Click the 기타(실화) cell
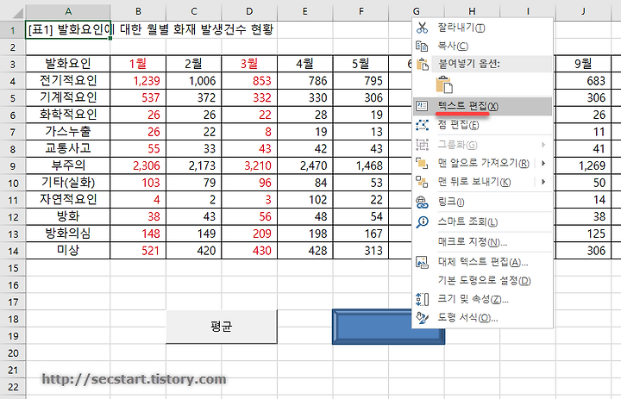621x399 pixels. tap(68, 183)
